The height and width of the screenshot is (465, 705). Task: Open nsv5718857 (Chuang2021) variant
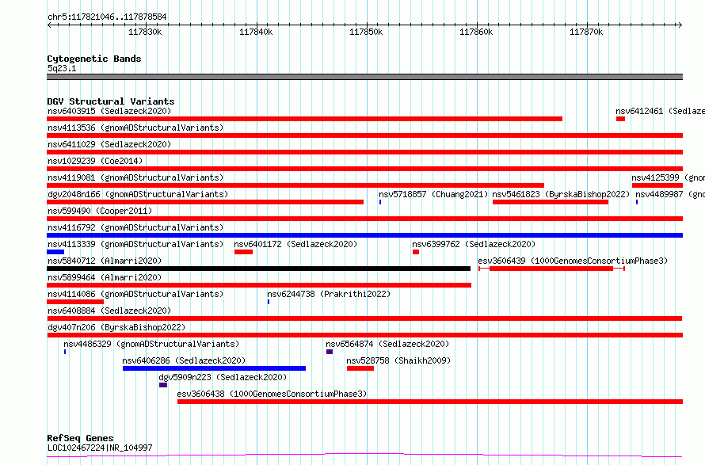433,194
